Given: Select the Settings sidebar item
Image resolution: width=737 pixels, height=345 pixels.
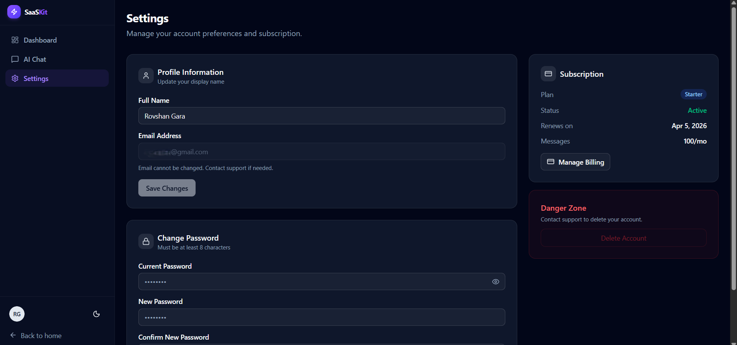Looking at the screenshot, I should point(57,78).
